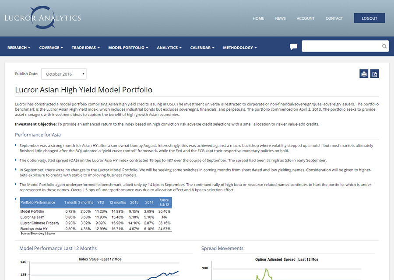Expand the Model Portfolio menu
Viewport: 394px width, 280px height.
(x=128, y=48)
